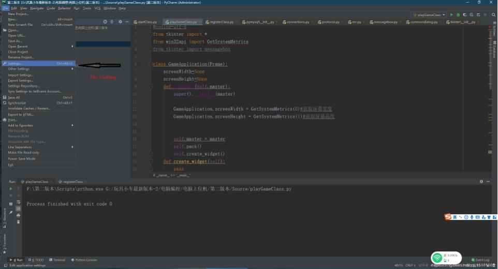The height and width of the screenshot is (269, 498).
Task: Open the Search Everywhere magnifier icon
Action: (x=493, y=14)
